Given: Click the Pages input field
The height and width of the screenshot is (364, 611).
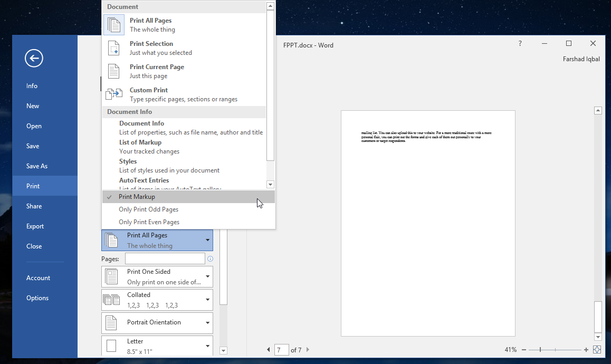Looking at the screenshot, I should (x=165, y=259).
